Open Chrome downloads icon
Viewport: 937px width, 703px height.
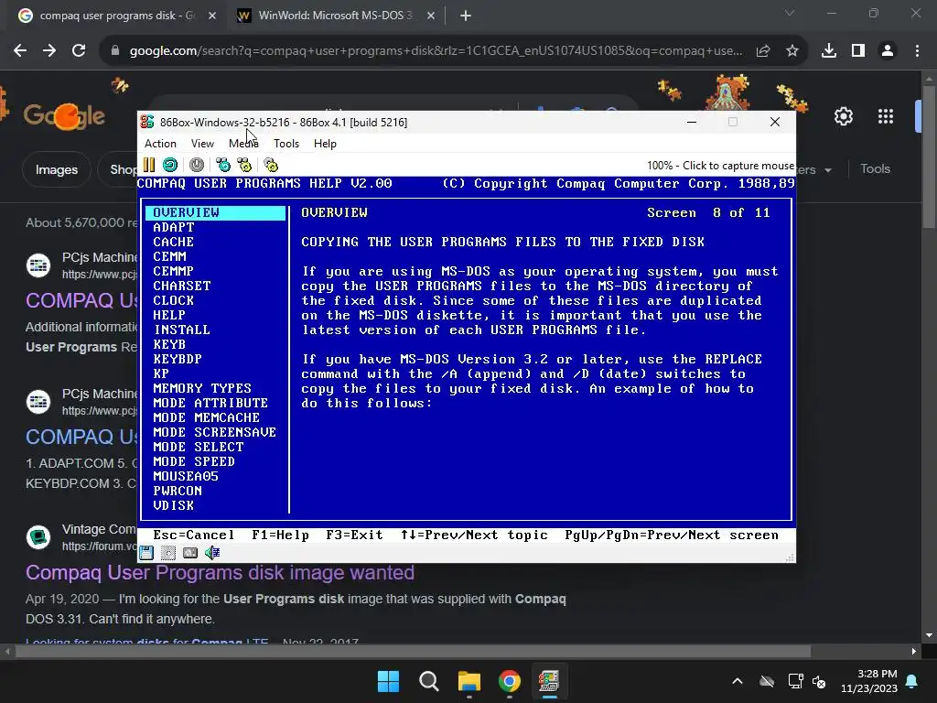point(829,51)
